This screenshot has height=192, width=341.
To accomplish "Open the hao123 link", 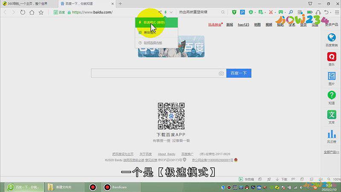I will click(x=243, y=25).
